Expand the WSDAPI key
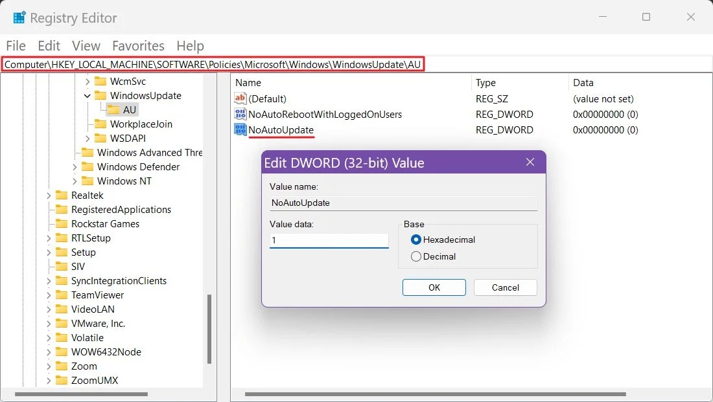 click(x=88, y=139)
